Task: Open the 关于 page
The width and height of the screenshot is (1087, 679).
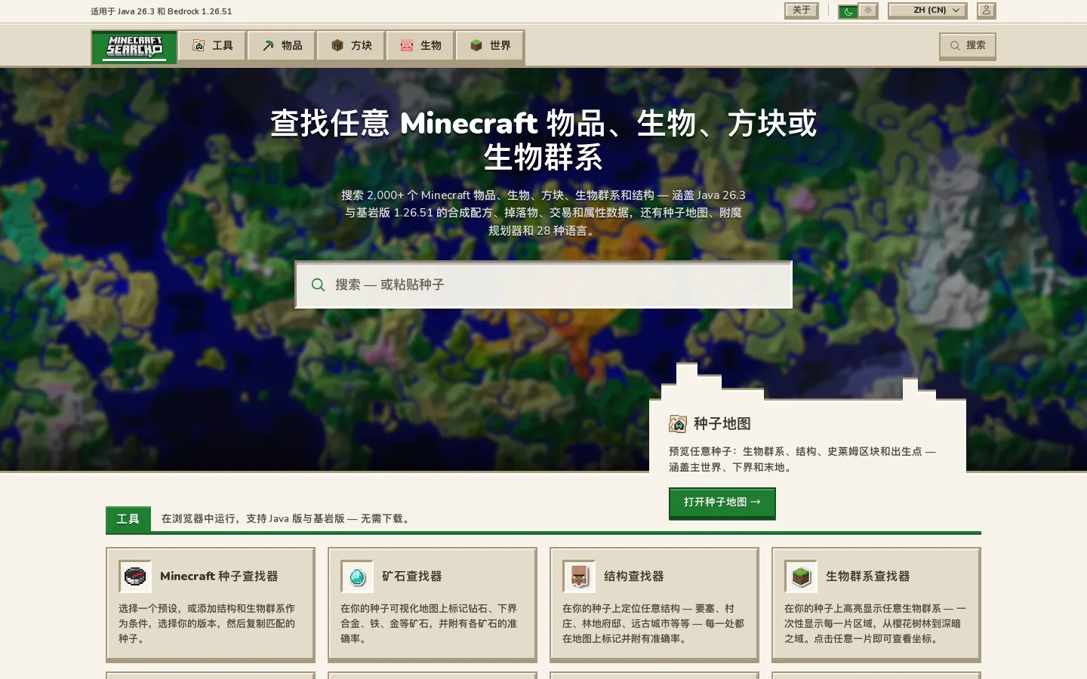Action: [802, 11]
